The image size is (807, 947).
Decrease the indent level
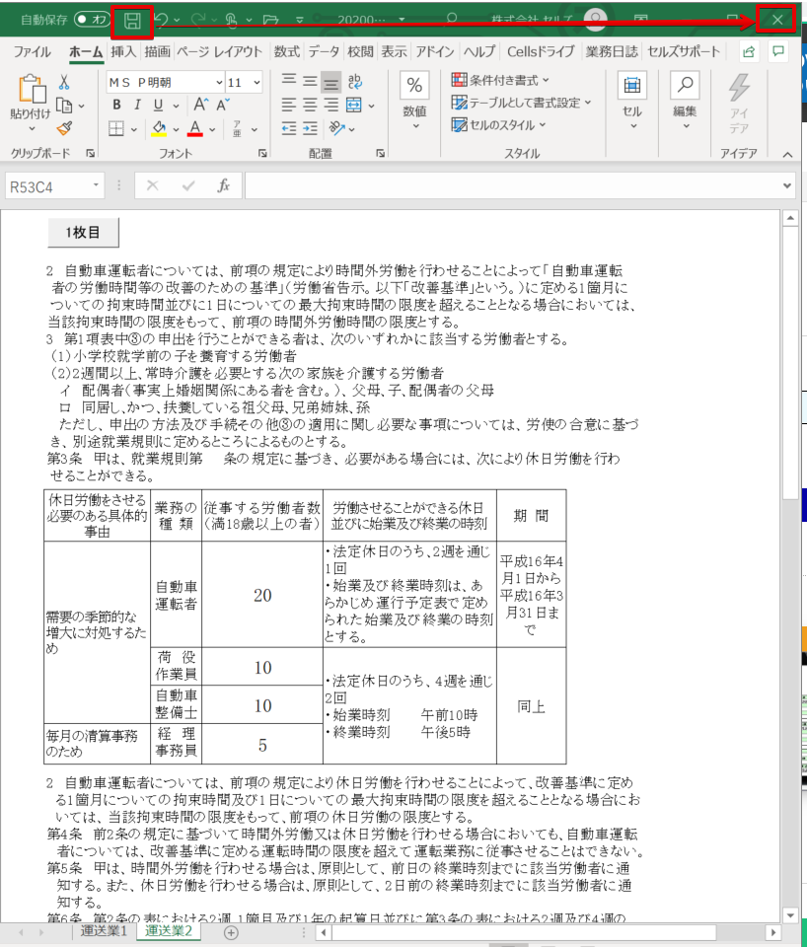(289, 128)
